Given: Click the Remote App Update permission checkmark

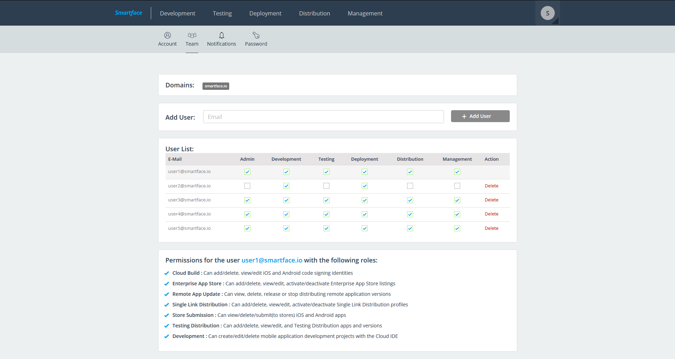Looking at the screenshot, I should point(167,294).
